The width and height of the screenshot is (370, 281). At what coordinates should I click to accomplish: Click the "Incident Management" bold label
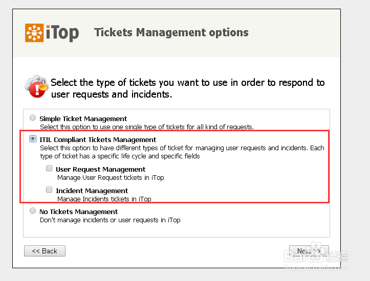(x=92, y=191)
